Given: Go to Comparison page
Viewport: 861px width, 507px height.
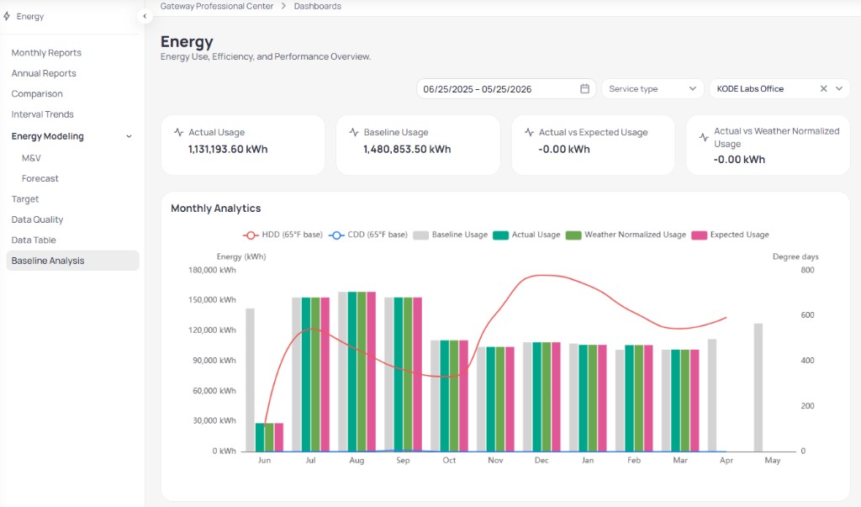Looking at the screenshot, I should click(x=37, y=94).
